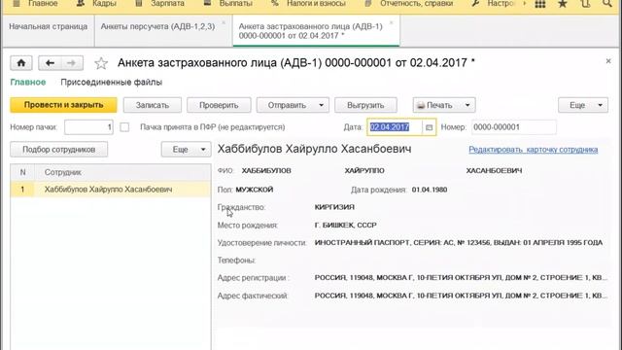The width and height of the screenshot is (622, 350).
Task: Toggle Пачка принята в ПФР checkbox
Action: coord(124,127)
